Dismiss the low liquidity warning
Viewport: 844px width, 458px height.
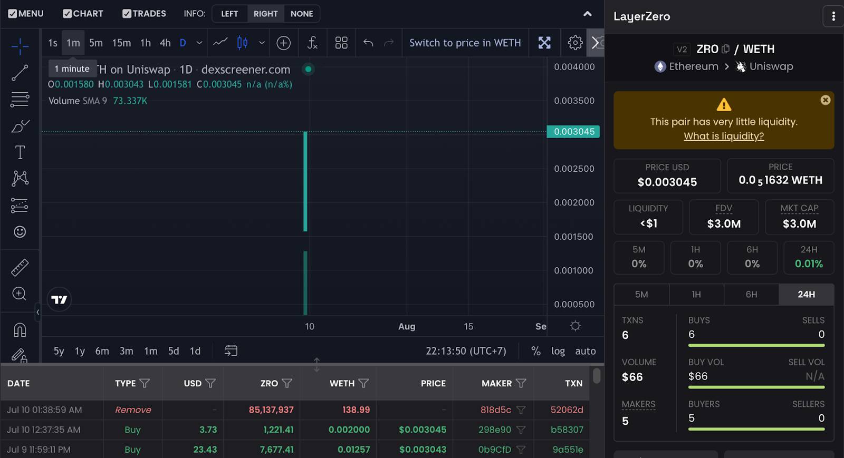click(826, 100)
